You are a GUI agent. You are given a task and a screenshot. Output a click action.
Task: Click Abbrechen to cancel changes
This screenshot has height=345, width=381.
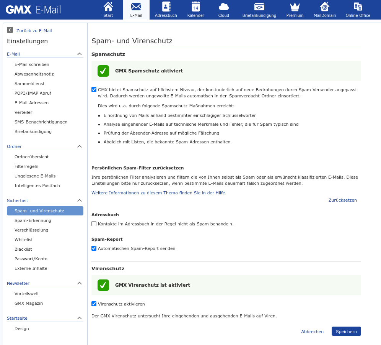pyautogui.click(x=312, y=332)
